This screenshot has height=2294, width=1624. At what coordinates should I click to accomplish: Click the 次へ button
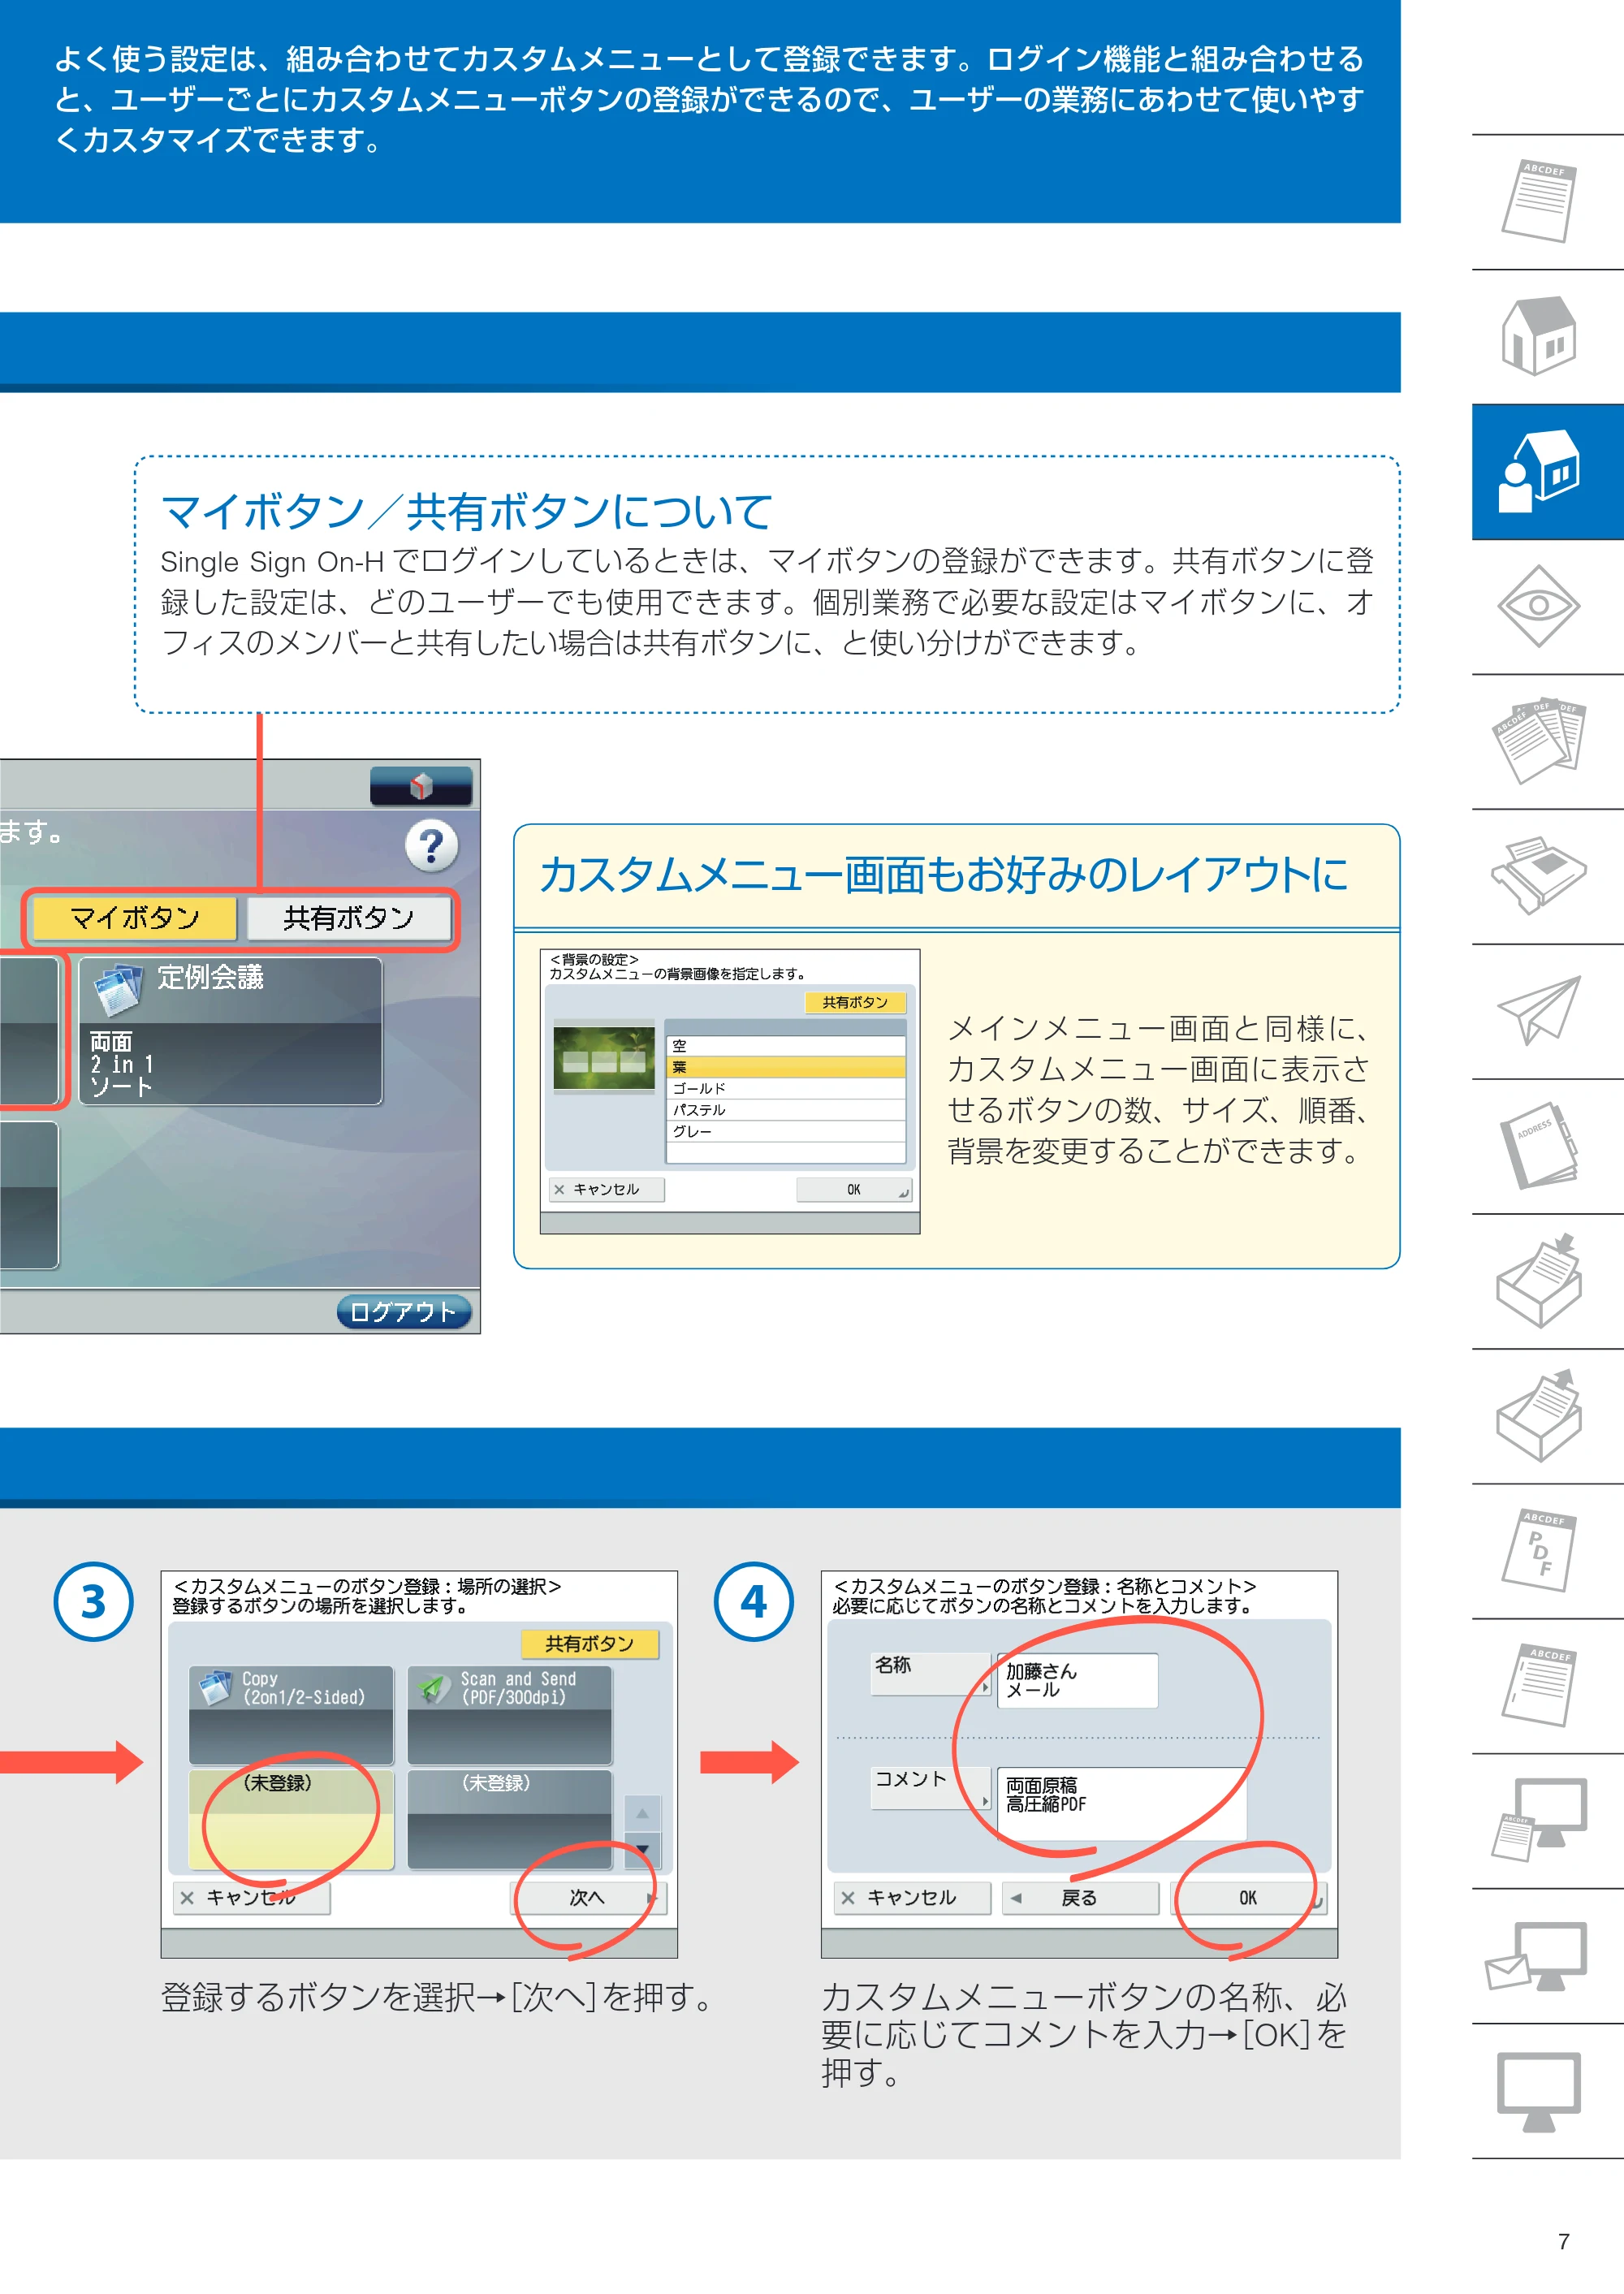tap(588, 1897)
